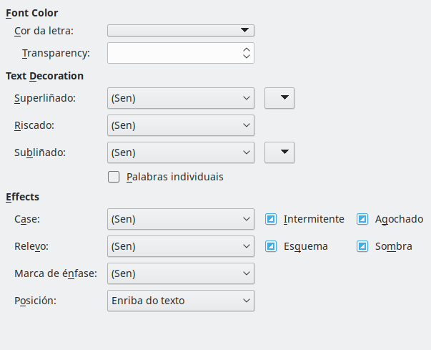This screenshot has width=431, height=350.
Task: Open the Cor da letra color dropdown
Action: click(x=181, y=31)
